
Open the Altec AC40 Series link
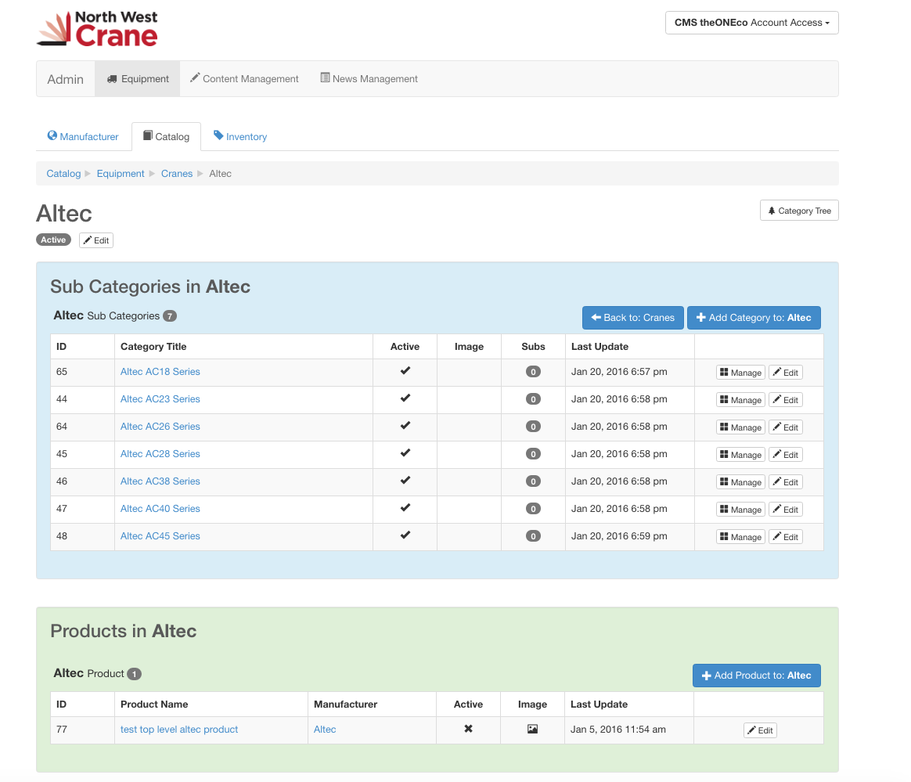[160, 509]
